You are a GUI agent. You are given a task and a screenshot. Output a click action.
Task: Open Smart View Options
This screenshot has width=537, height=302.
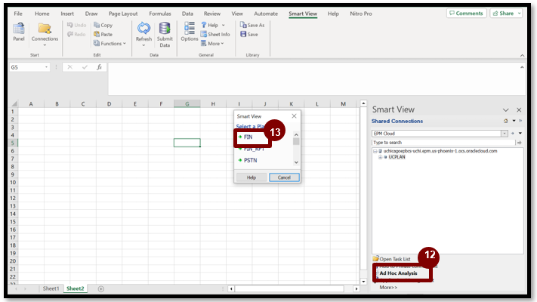[x=189, y=32]
